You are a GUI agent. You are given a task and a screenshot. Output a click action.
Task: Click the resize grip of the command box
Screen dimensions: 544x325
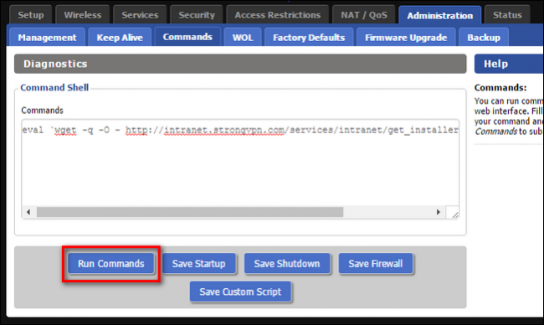[454, 214]
